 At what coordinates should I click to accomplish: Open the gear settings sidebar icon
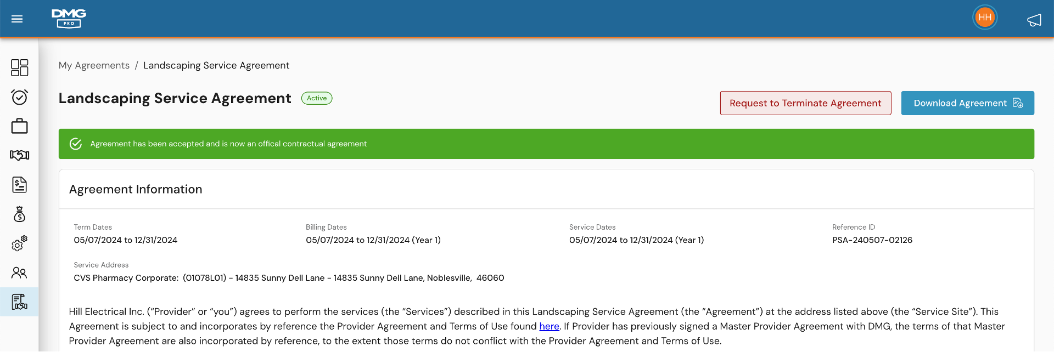19,243
